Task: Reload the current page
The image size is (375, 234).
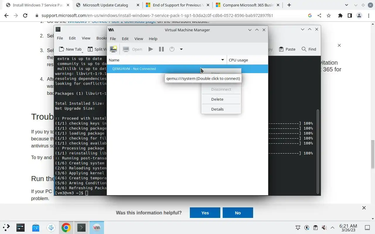Action: pos(25,16)
